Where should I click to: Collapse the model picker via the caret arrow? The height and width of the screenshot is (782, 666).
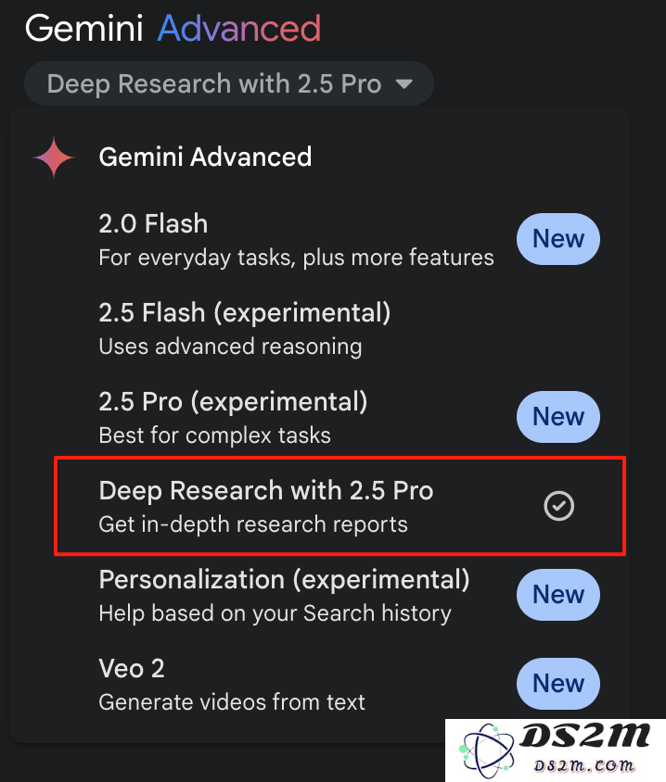[x=403, y=83]
